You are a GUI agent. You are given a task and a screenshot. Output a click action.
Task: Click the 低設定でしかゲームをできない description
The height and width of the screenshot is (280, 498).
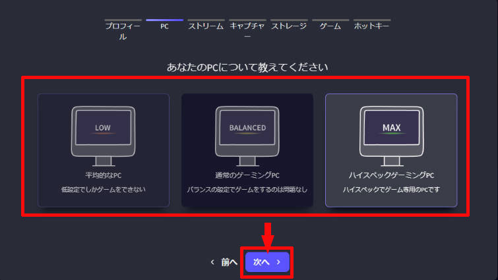[x=103, y=190]
